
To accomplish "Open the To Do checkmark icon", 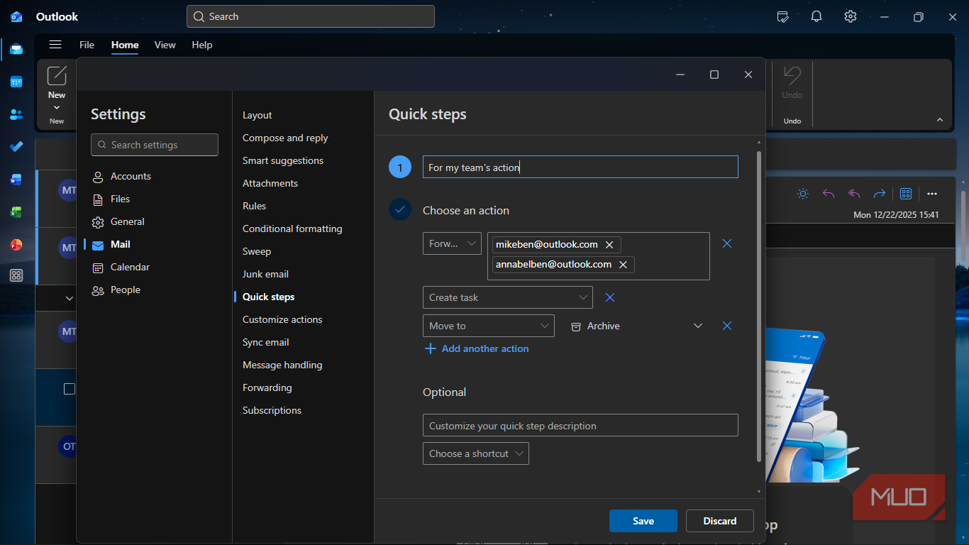I will click(x=16, y=147).
